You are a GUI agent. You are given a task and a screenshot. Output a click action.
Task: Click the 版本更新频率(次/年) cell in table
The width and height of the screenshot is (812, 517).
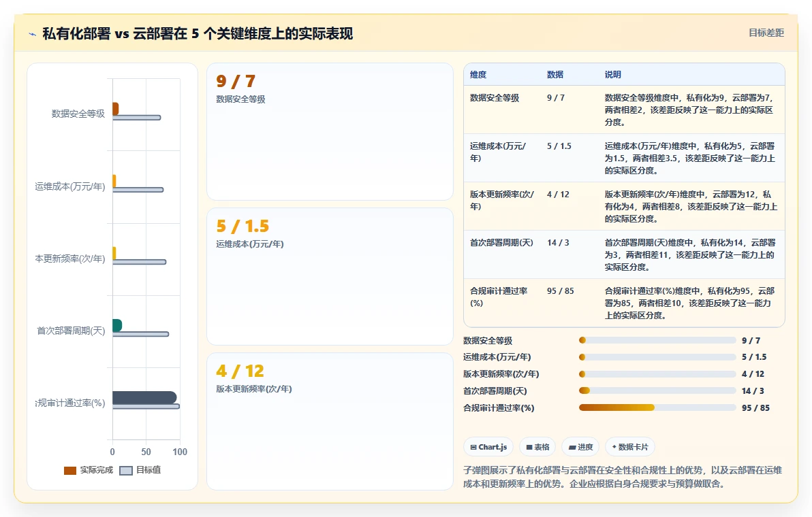point(502,200)
